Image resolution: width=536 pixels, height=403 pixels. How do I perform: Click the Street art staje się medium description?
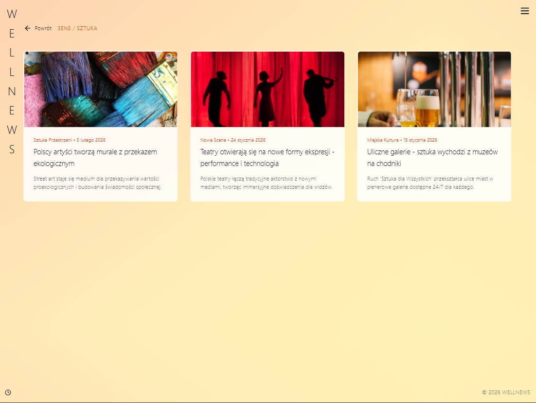coord(97,183)
